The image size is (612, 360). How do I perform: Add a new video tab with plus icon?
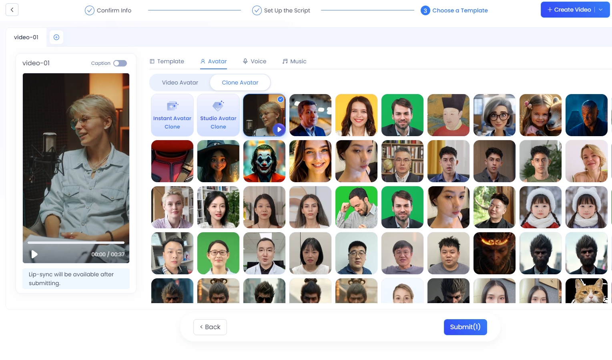(x=56, y=37)
